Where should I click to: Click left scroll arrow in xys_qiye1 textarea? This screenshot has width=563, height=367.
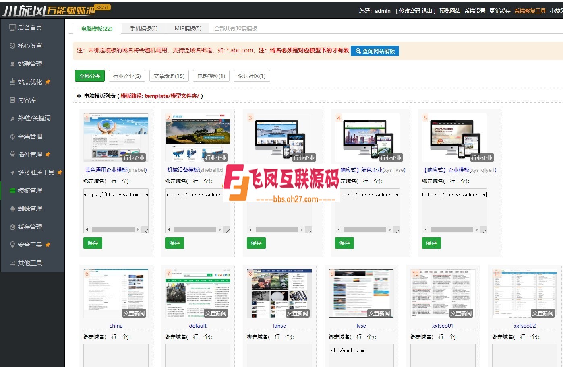coord(426,230)
